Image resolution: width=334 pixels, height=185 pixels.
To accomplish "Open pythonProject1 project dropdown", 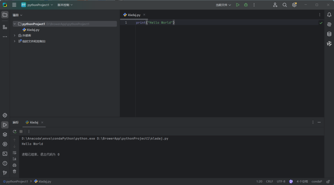I will tap(37, 5).
